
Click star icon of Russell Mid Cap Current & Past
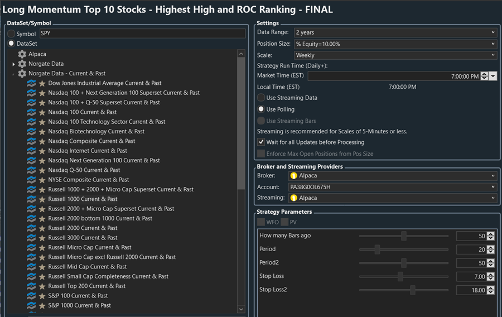[x=42, y=267]
